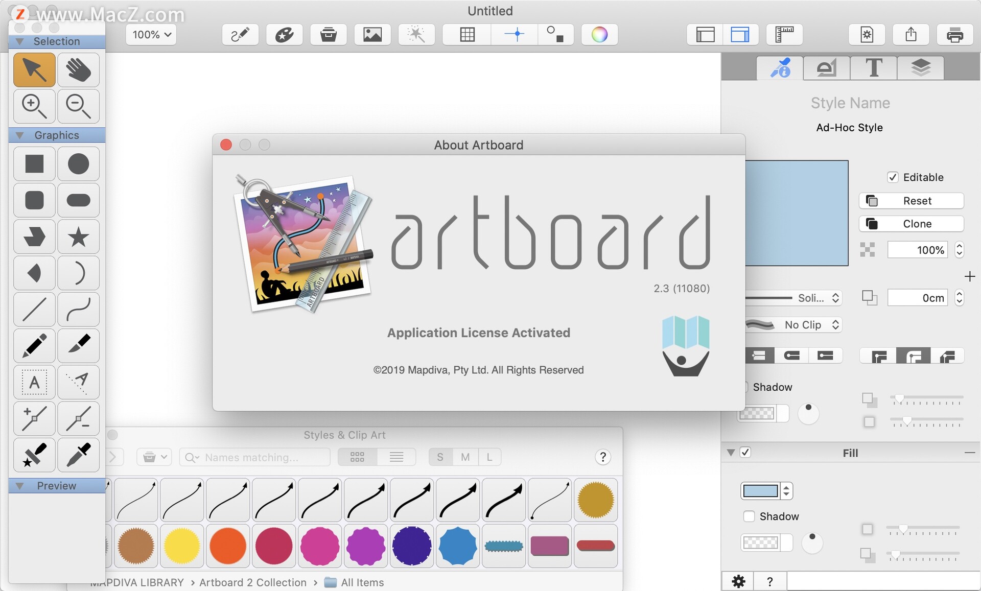Open the library category dropdown in Styles
The width and height of the screenshot is (981, 591).
coord(154,457)
